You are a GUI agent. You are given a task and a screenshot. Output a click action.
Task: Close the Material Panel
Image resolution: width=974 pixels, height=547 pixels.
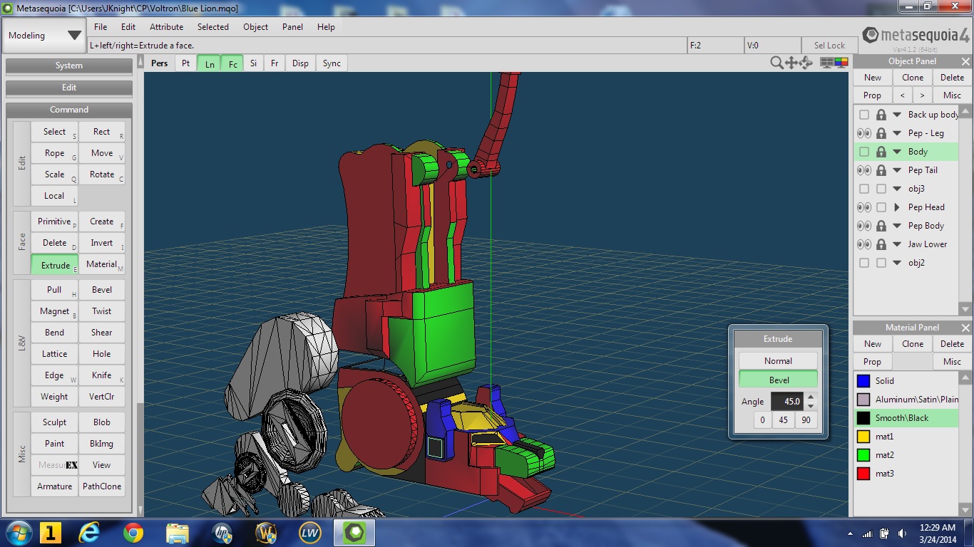point(965,328)
